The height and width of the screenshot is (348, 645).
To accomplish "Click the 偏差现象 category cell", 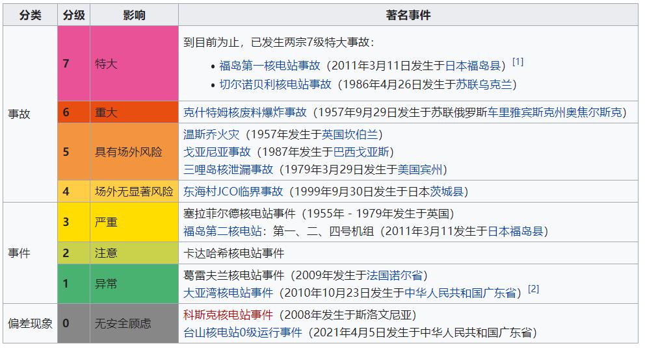I will [x=31, y=324].
